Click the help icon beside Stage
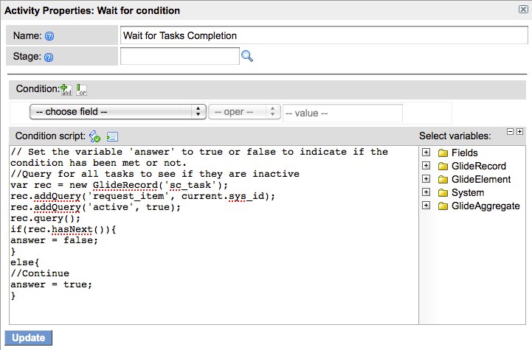The image size is (532, 350). (50, 56)
